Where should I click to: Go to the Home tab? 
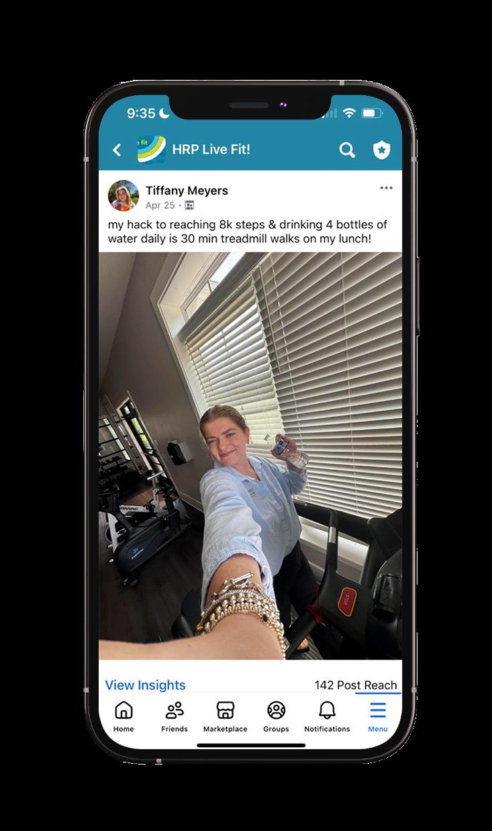124,716
